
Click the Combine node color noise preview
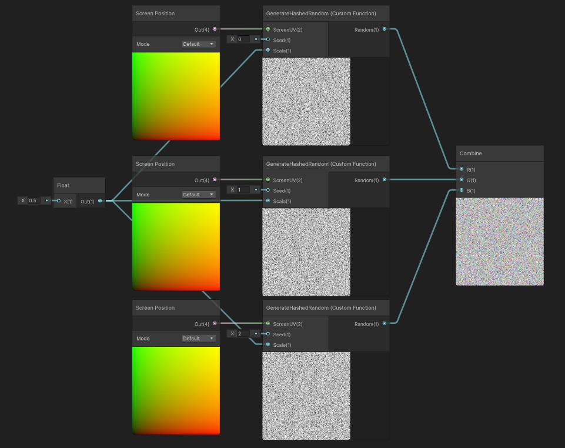[x=500, y=242]
